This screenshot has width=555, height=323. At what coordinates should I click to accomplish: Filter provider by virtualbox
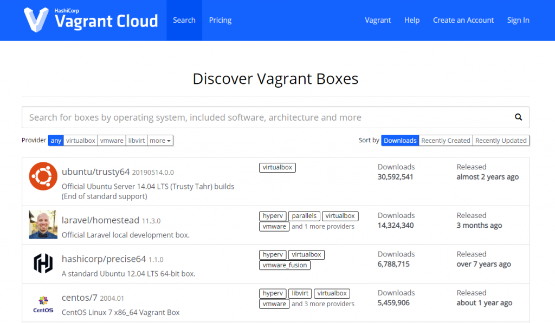tap(81, 140)
